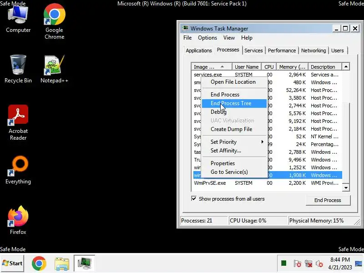Open the Computer desktop icon

click(x=18, y=19)
